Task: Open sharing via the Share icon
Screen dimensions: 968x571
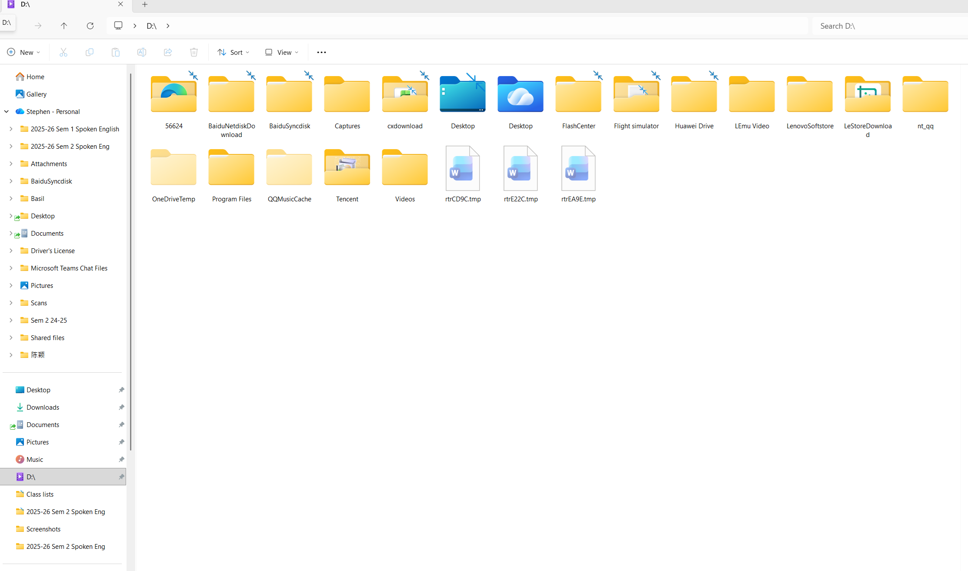Action: coord(168,52)
